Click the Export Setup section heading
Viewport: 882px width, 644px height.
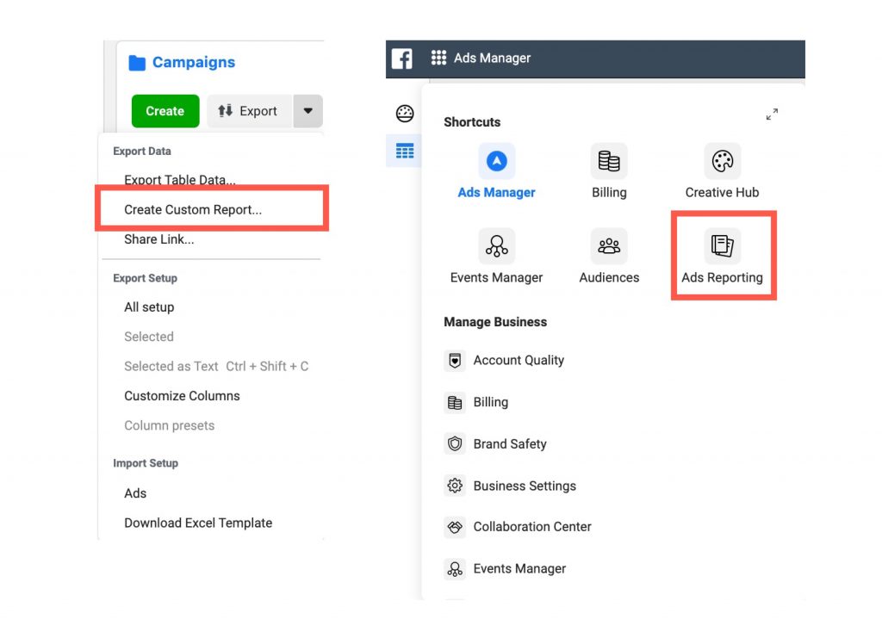[145, 278]
